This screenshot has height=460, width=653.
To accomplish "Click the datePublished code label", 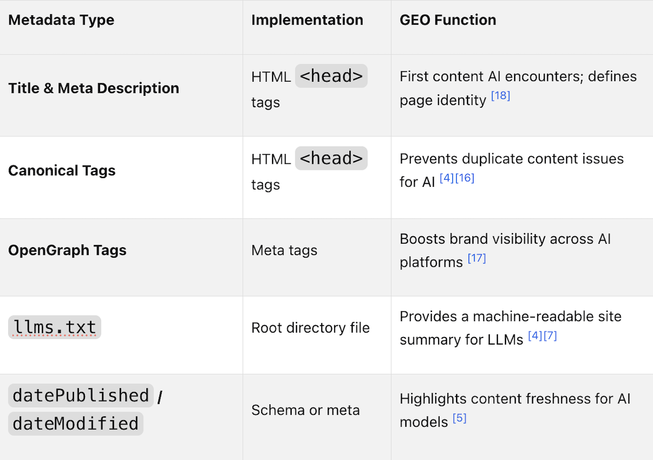I will 81,395.
